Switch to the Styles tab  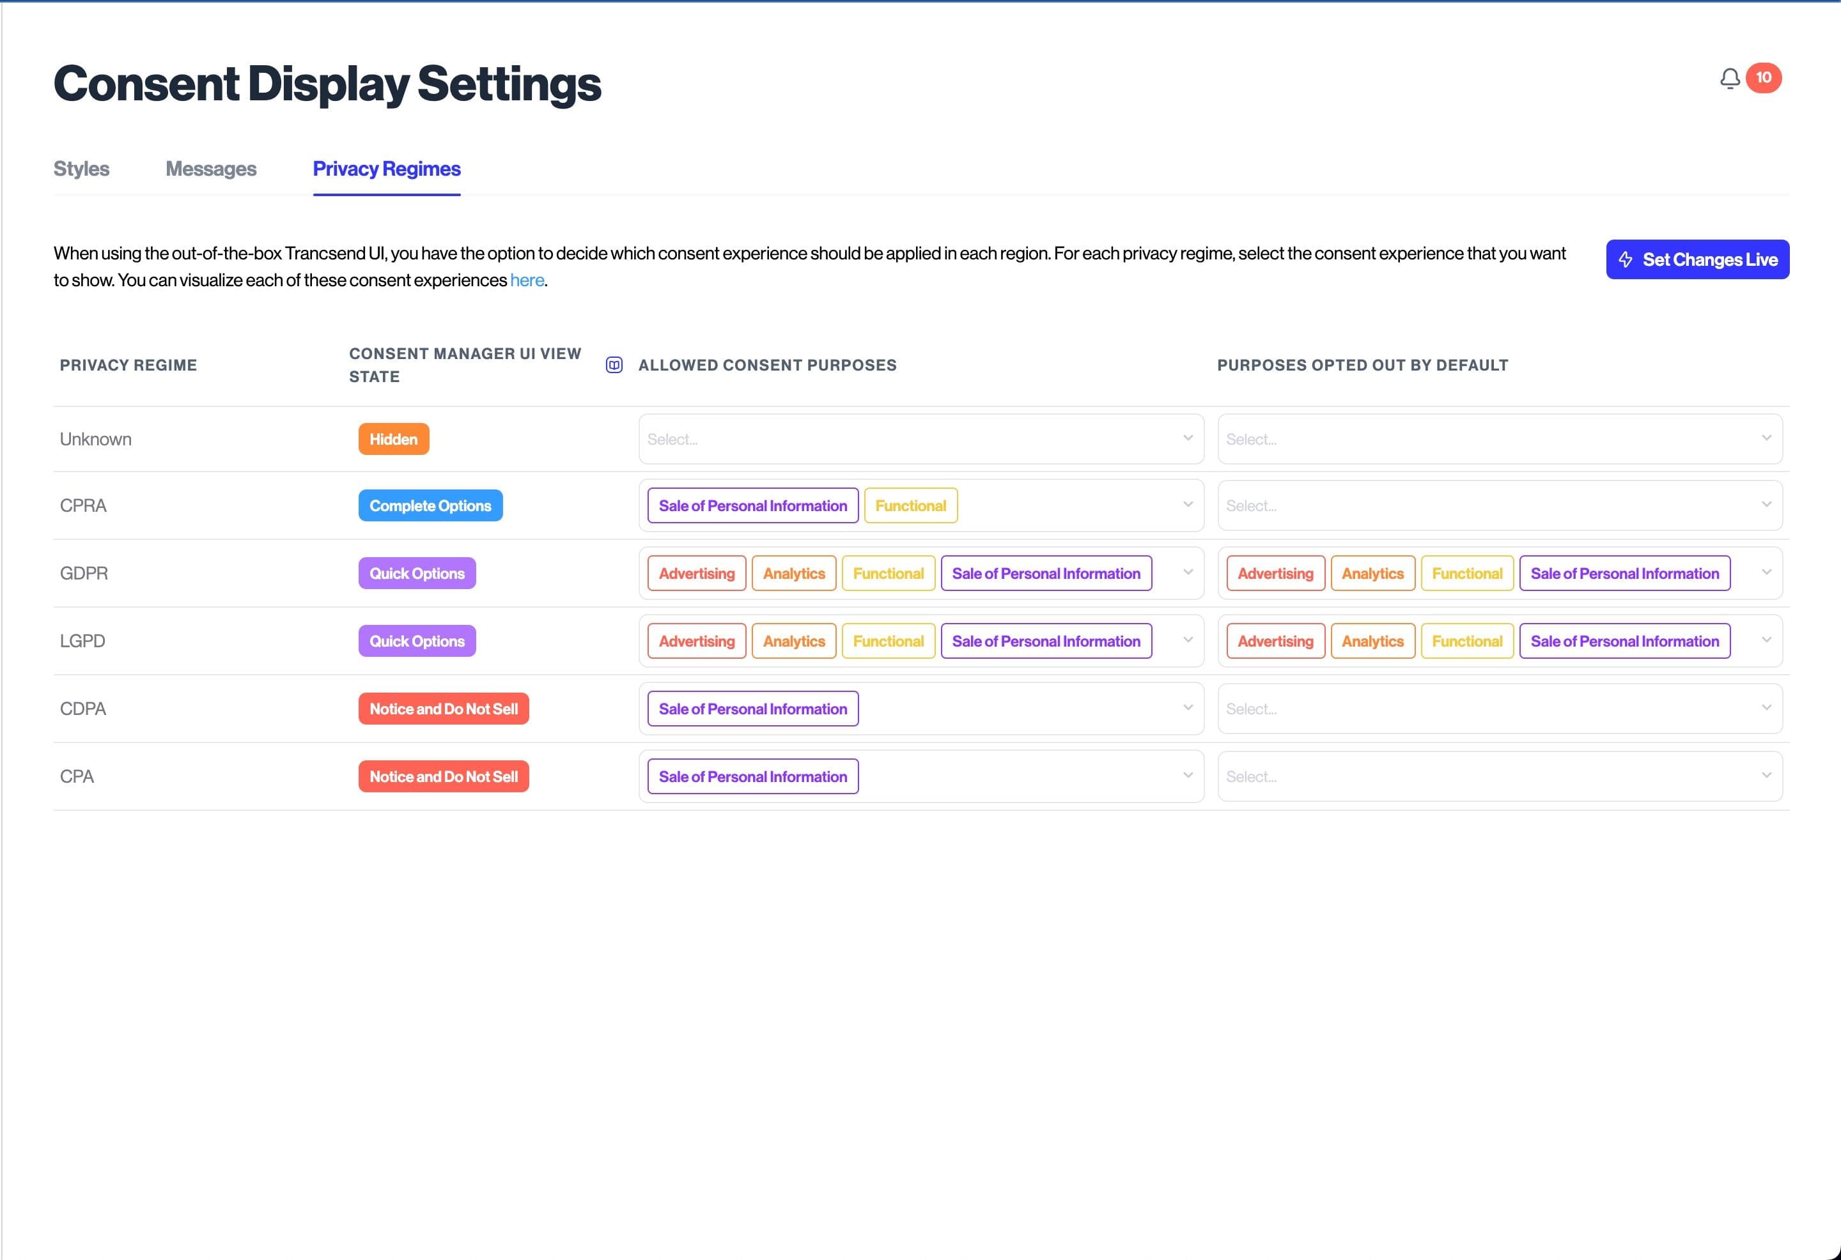pyautogui.click(x=82, y=169)
